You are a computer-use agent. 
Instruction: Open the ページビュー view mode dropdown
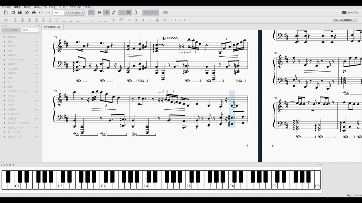point(77,12)
